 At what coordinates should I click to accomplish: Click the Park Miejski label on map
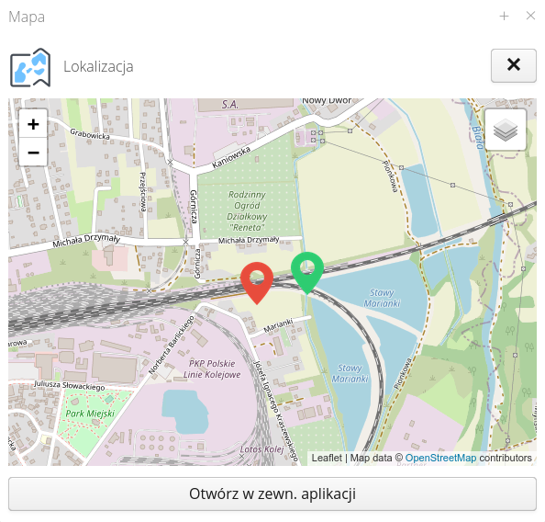(x=90, y=414)
